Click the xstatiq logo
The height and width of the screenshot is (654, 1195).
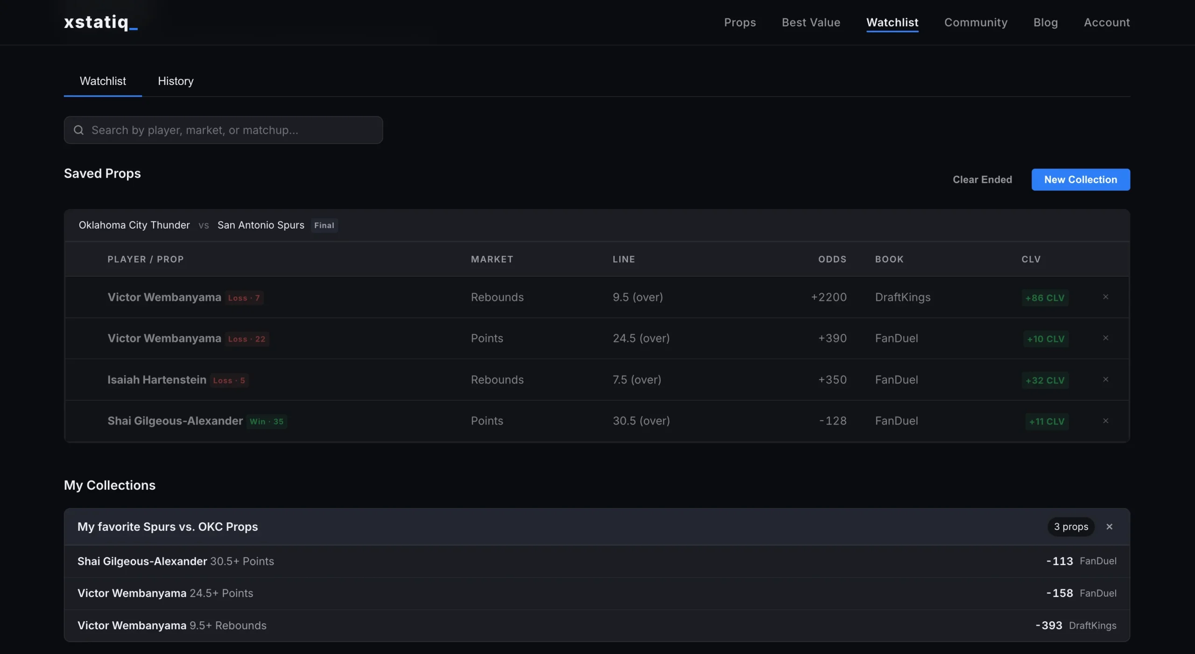point(101,22)
